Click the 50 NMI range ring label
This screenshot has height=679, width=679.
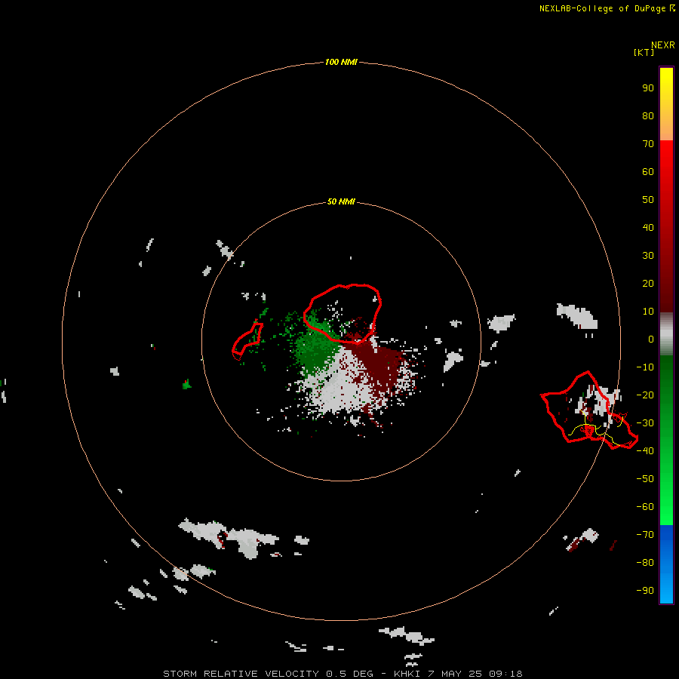[341, 201]
